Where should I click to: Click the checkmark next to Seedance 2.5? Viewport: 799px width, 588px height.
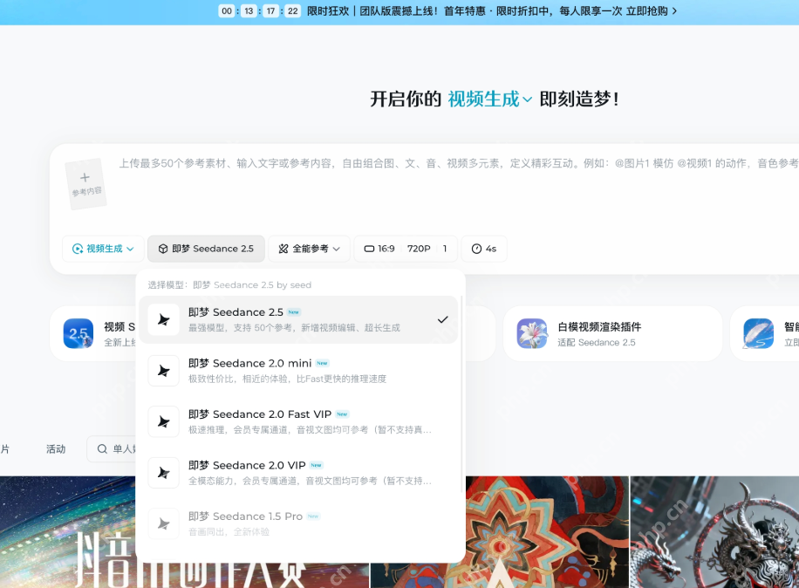443,319
